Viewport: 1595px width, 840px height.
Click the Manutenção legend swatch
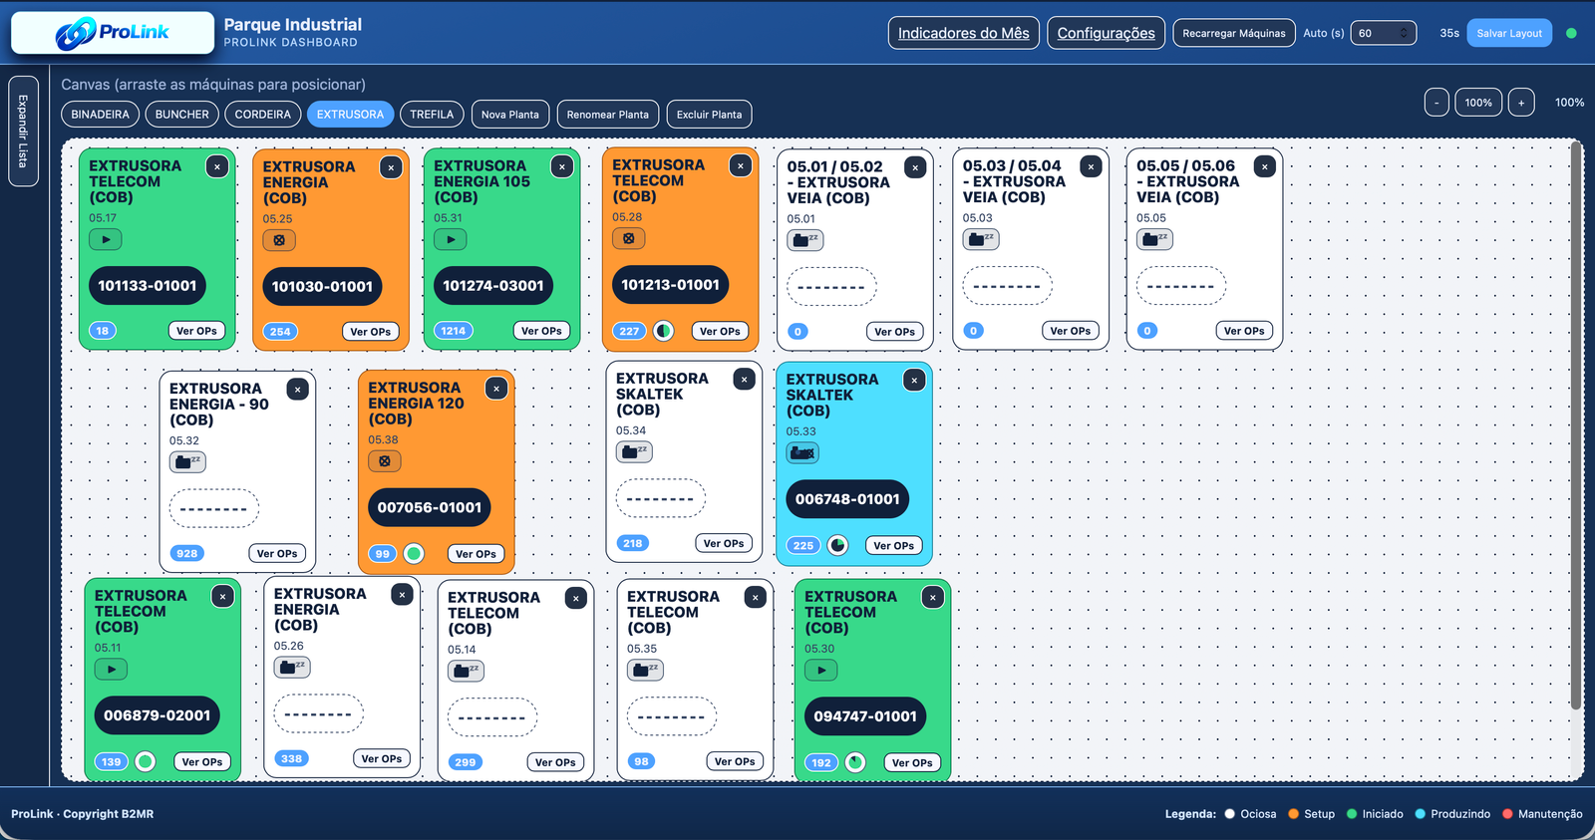point(1507,814)
